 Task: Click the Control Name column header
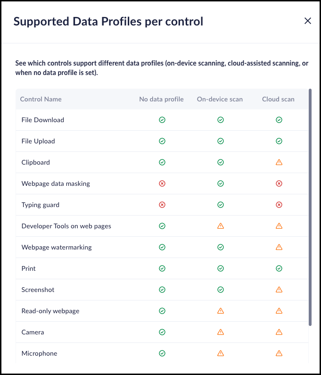pyautogui.click(x=41, y=99)
